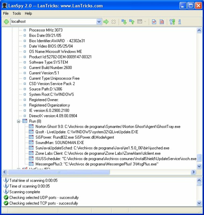Select OS Name:Microsoft Windows ME row
The image size is (204, 215).
pyautogui.click(x=56, y=51)
